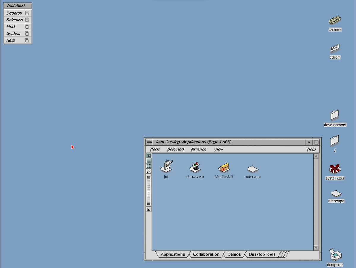Open the Page menu
The height and width of the screenshot is (268, 356).
tap(154, 149)
